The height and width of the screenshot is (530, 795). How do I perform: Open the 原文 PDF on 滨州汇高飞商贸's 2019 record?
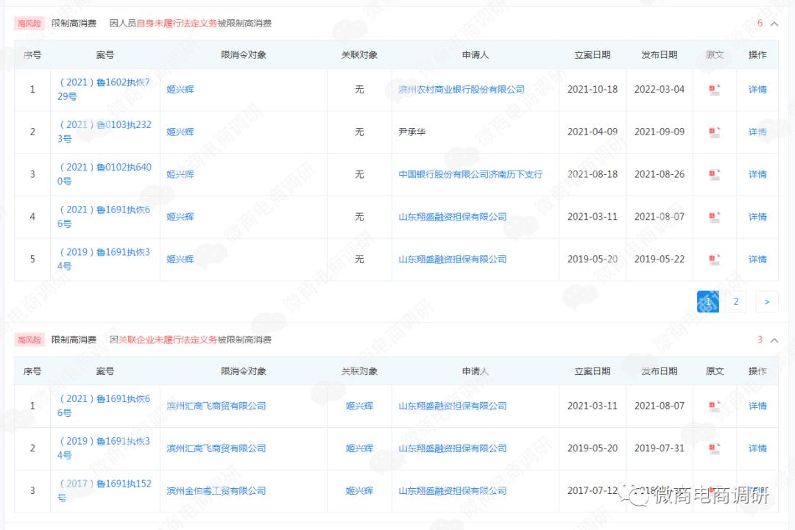tap(714, 448)
